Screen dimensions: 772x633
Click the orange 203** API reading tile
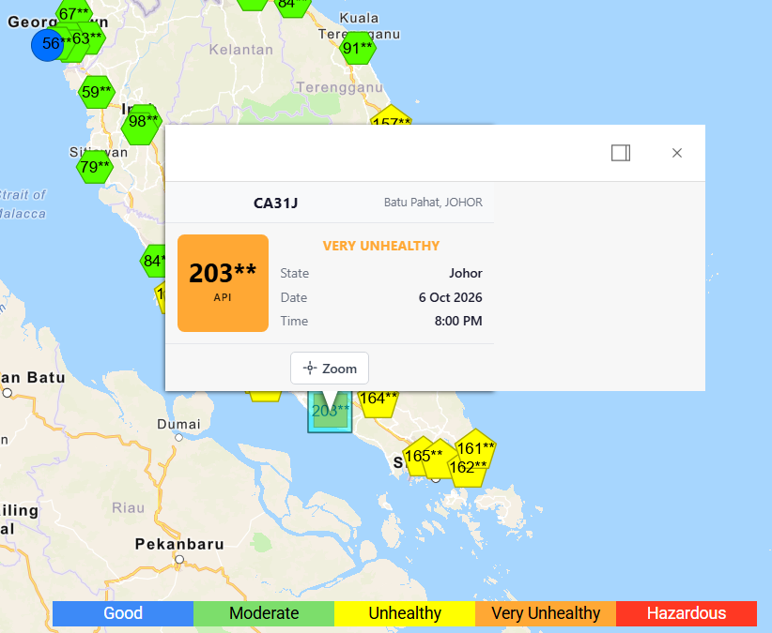pos(223,283)
